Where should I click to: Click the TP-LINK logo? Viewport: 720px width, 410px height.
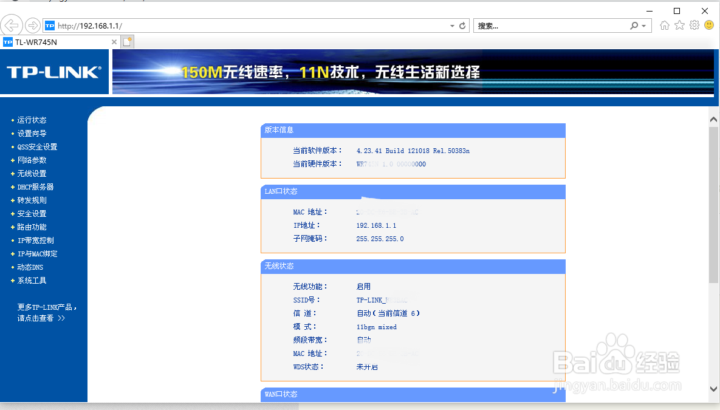click(53, 71)
